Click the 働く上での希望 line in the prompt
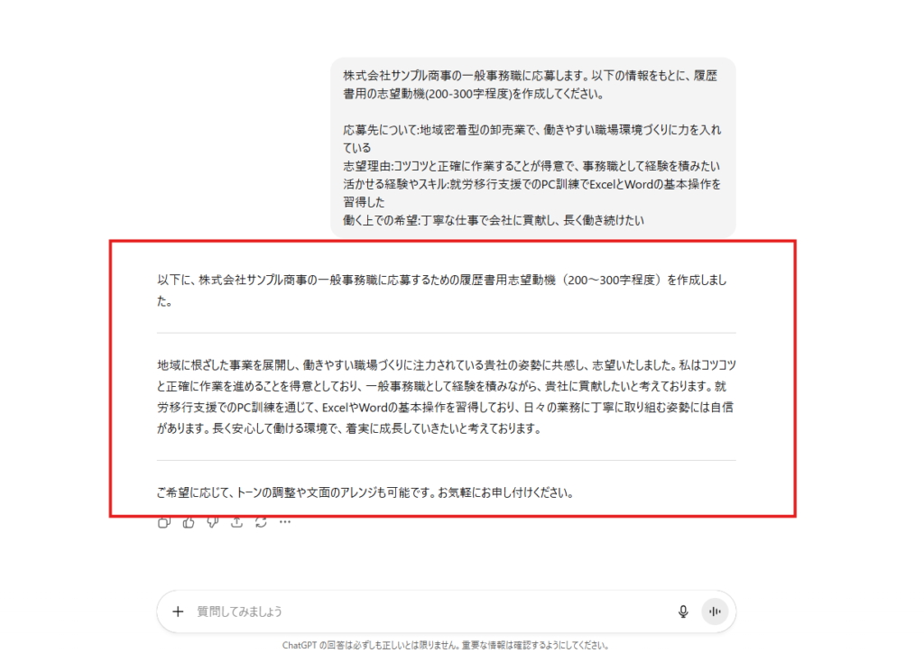Image resolution: width=924 pixels, height=653 pixels. point(494,220)
